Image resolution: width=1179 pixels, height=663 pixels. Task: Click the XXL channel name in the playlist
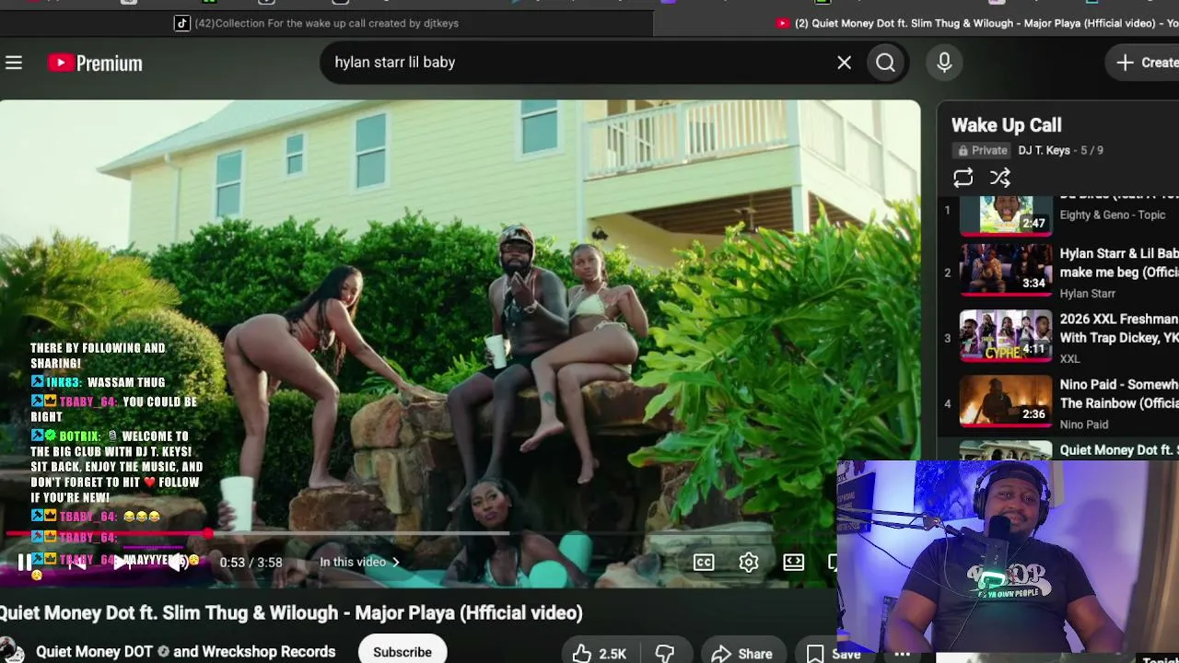tap(1070, 359)
